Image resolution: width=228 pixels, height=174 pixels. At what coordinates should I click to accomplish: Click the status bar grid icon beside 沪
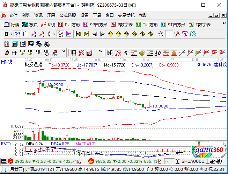pos(4,161)
